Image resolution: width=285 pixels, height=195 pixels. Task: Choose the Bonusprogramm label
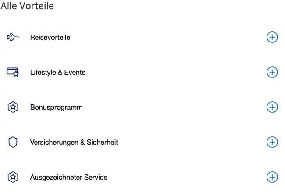[x=56, y=107]
